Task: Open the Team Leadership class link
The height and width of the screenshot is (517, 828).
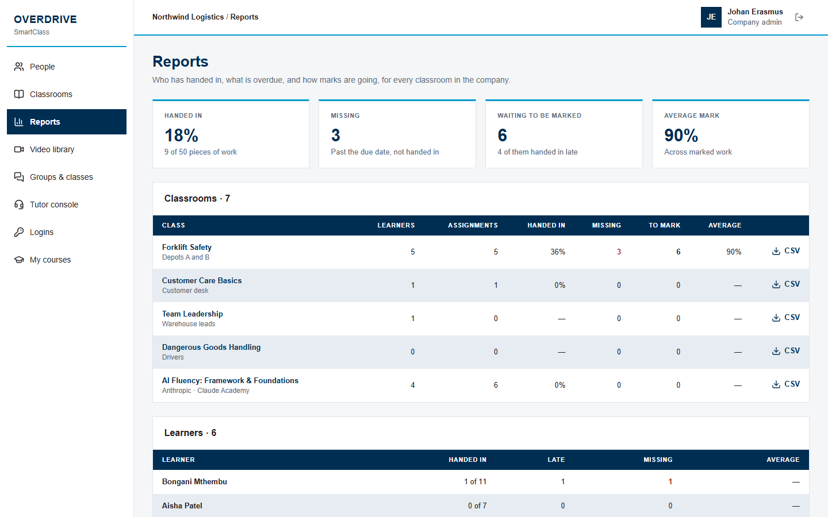Action: pos(193,314)
